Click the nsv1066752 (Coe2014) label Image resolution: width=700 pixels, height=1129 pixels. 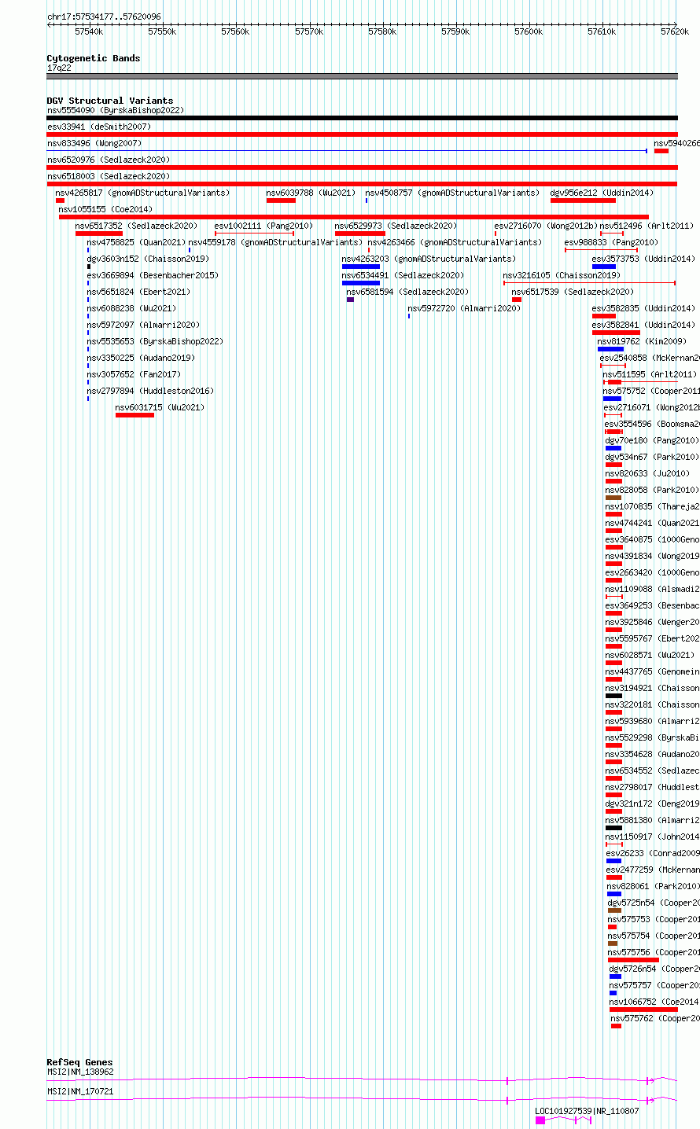pos(654,1002)
